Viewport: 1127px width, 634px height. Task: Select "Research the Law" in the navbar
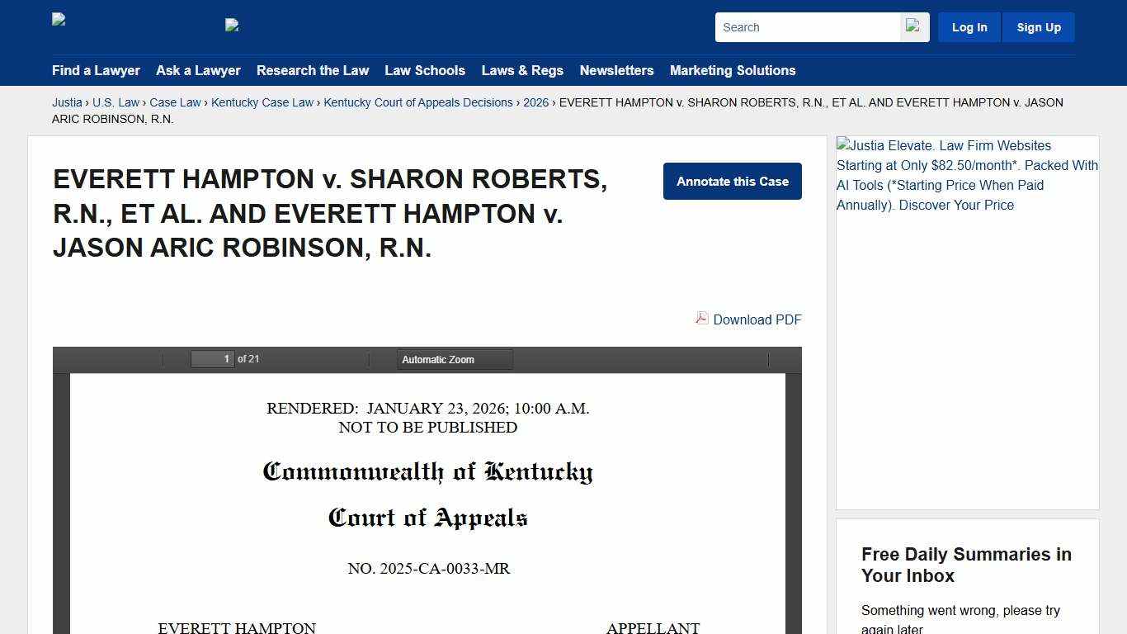click(313, 71)
